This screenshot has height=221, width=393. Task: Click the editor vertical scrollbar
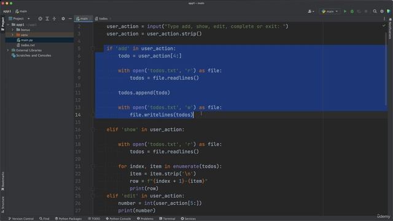pos(386,69)
